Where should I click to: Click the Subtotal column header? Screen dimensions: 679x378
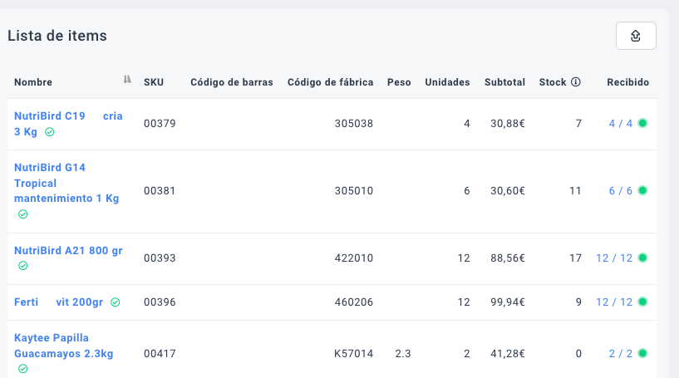(x=504, y=82)
